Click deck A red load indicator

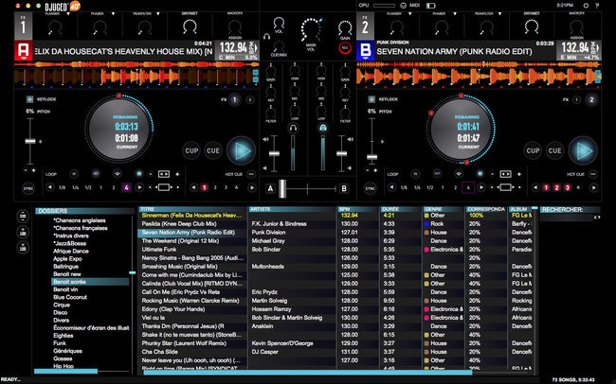[23, 50]
